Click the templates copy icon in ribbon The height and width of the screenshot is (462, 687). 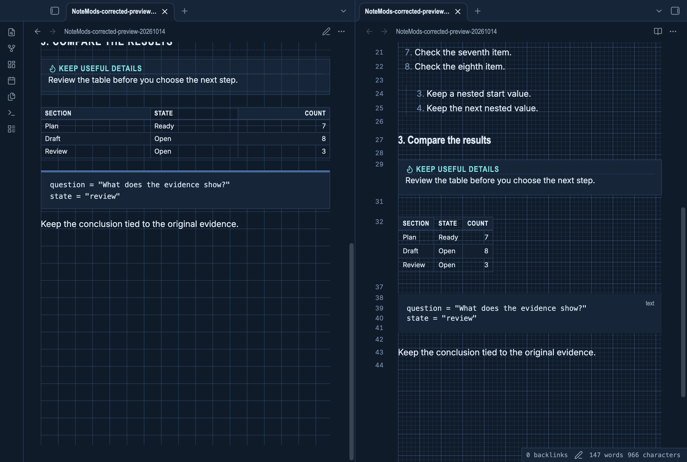click(x=12, y=97)
